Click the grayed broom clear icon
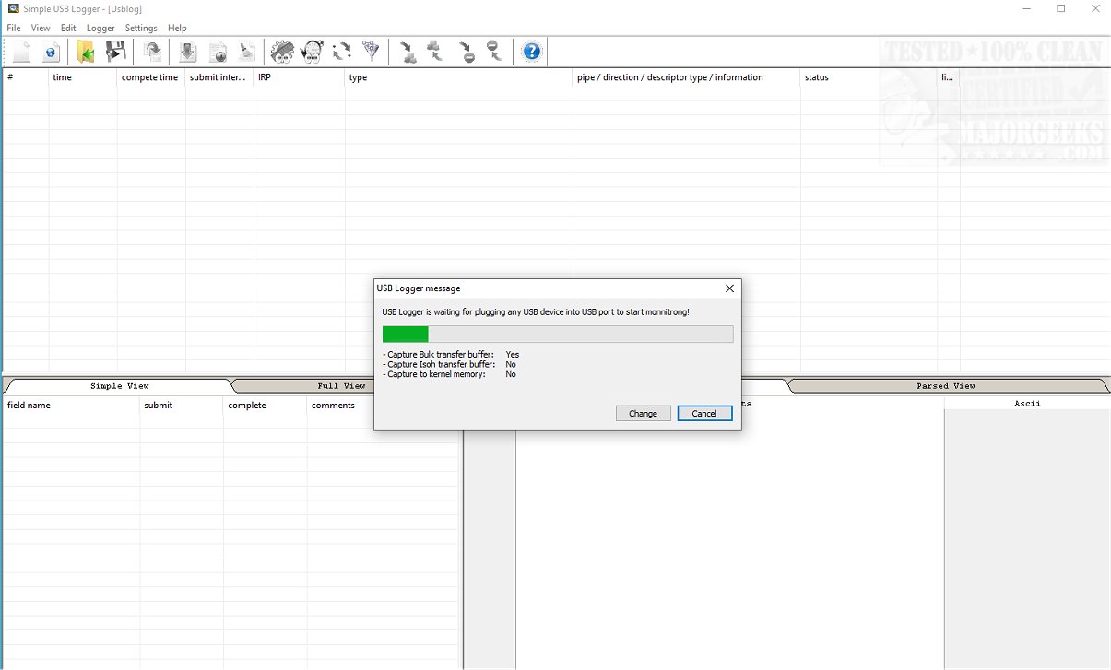Image resolution: width=1111 pixels, height=670 pixels. pyautogui.click(x=247, y=52)
